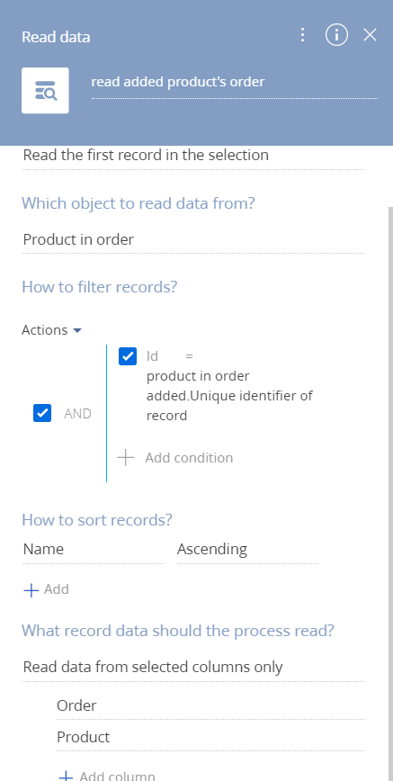393x781 pixels.
Task: Open the Ascending sort direction dropdown
Action: tap(247, 550)
